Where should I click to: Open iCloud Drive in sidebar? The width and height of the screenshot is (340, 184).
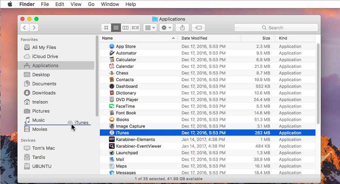click(45, 57)
